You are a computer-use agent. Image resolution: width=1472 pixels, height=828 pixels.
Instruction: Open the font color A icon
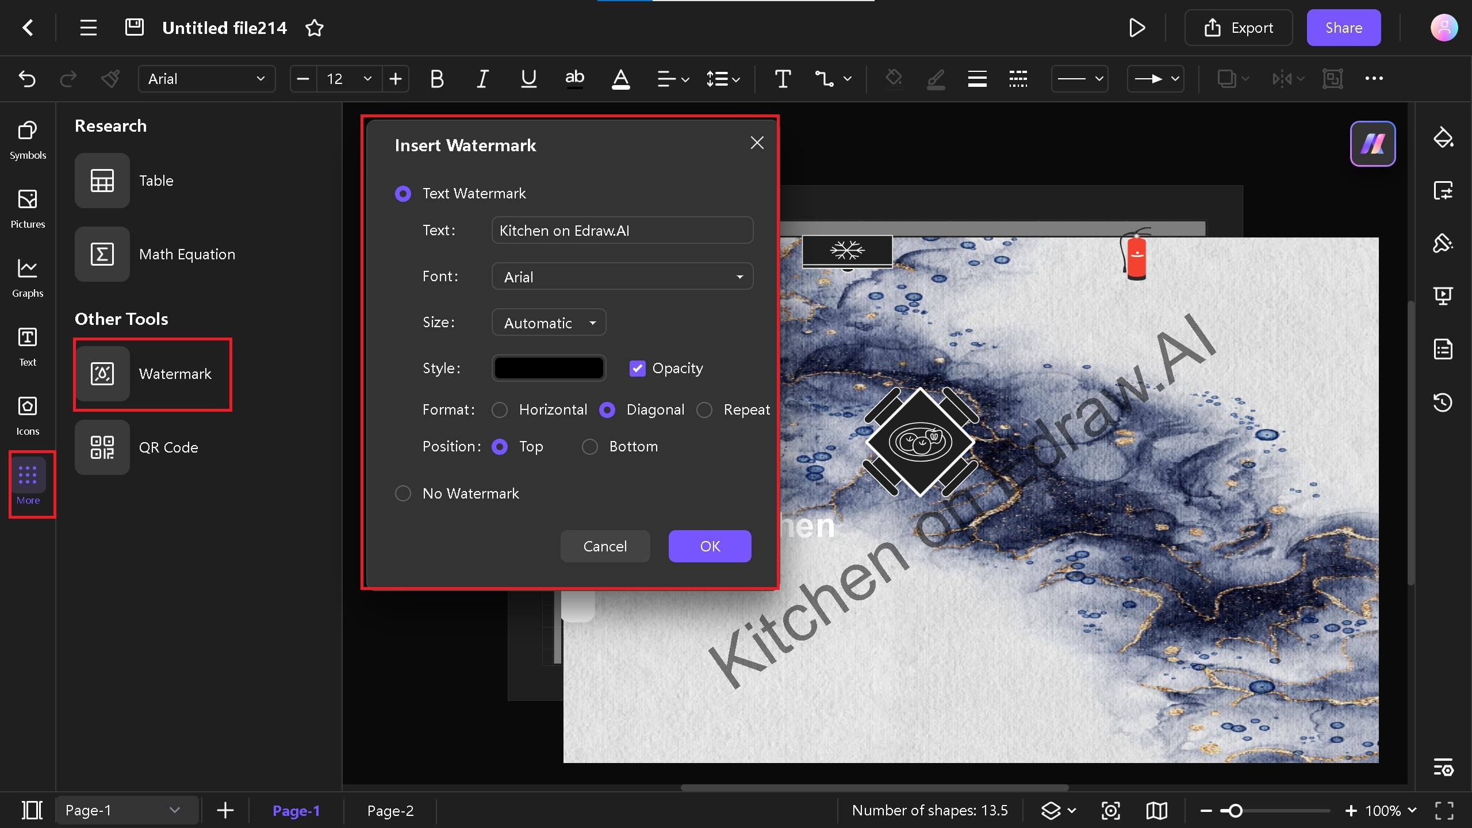pyautogui.click(x=620, y=79)
